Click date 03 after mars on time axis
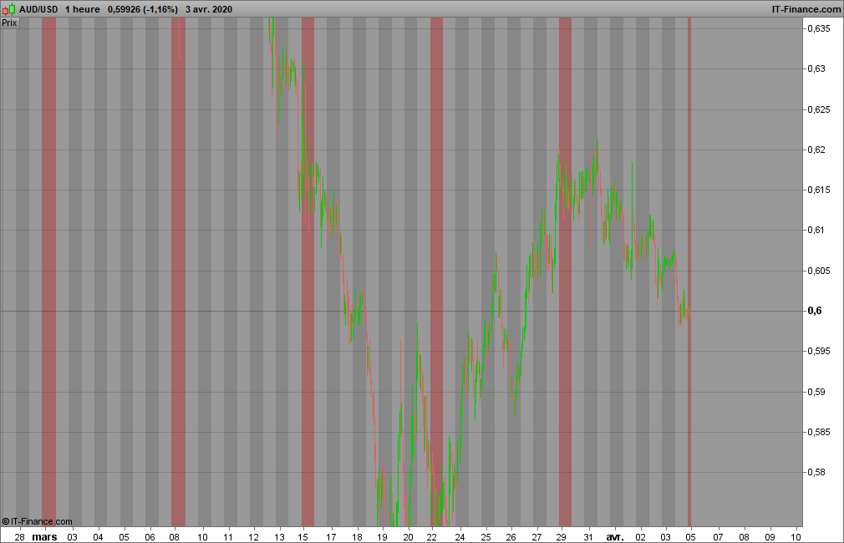844x543 pixels. click(72, 536)
